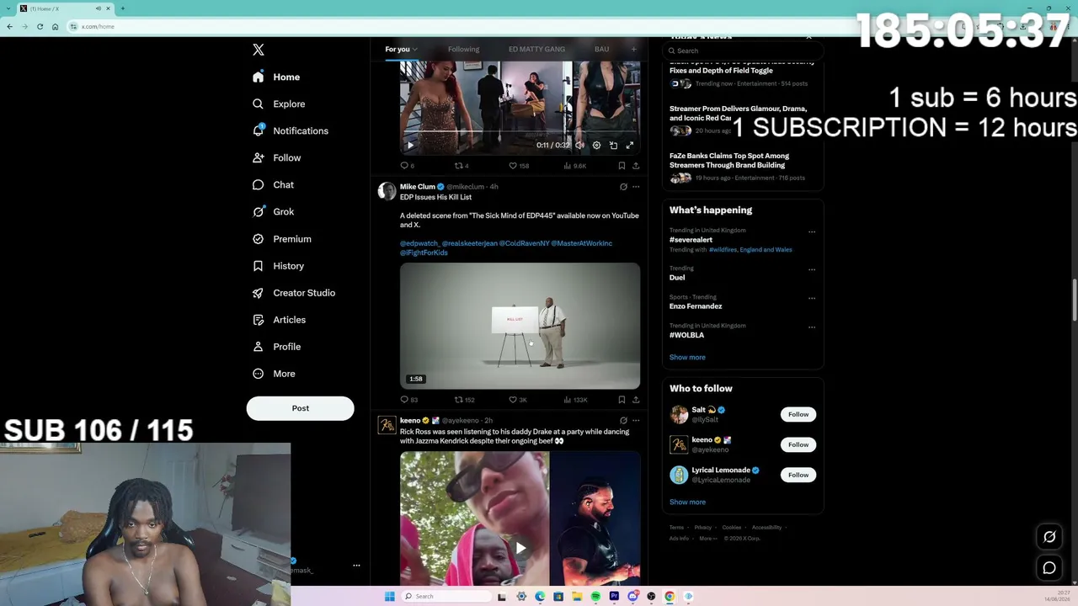Open more options on keeno post
This screenshot has height=606, width=1078.
636,420
